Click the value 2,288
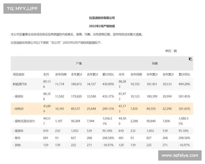The width and height of the screenshot is (205, 164). coord(134,121)
